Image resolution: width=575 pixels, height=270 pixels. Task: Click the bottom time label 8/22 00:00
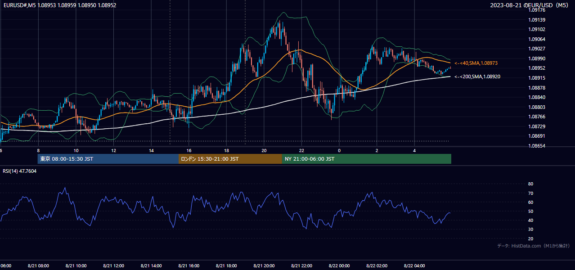click(x=339, y=265)
